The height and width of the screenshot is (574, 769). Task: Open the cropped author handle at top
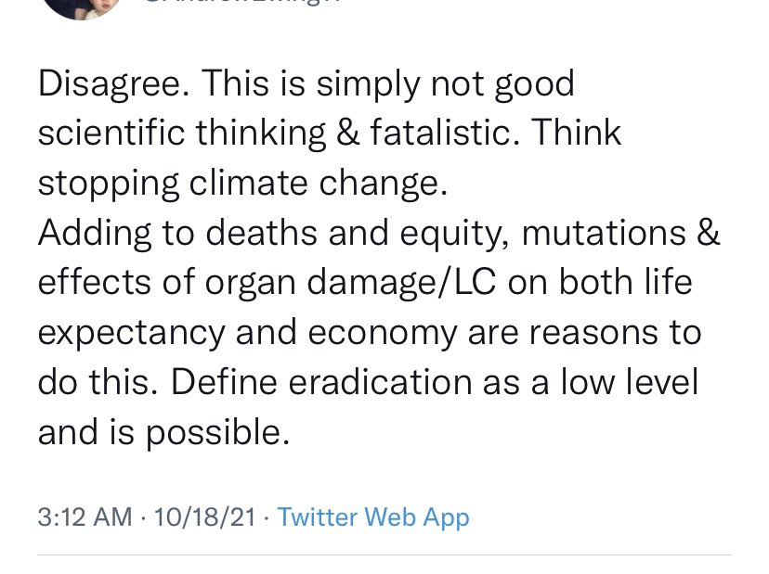tap(242, 2)
